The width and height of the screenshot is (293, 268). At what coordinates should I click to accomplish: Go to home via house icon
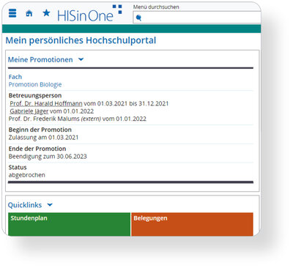point(29,13)
